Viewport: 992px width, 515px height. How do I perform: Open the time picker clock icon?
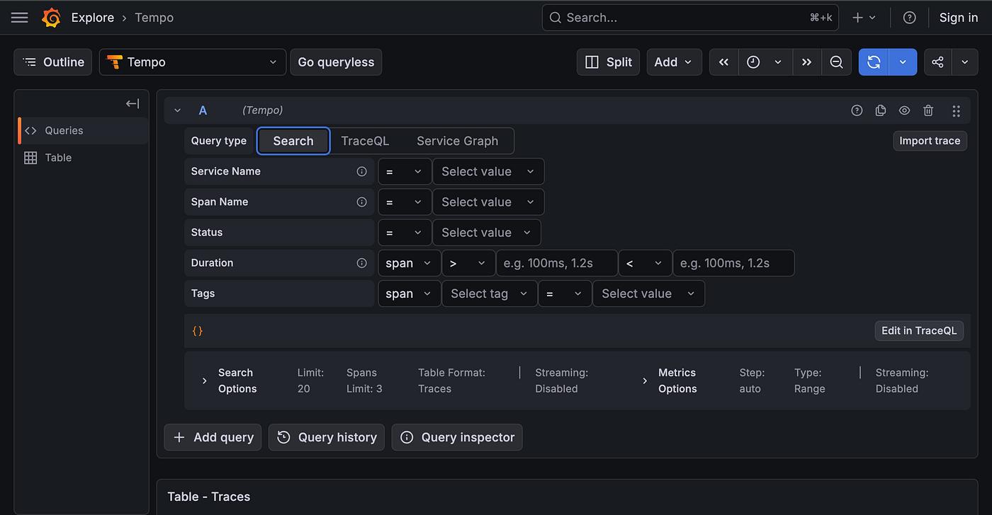click(753, 62)
